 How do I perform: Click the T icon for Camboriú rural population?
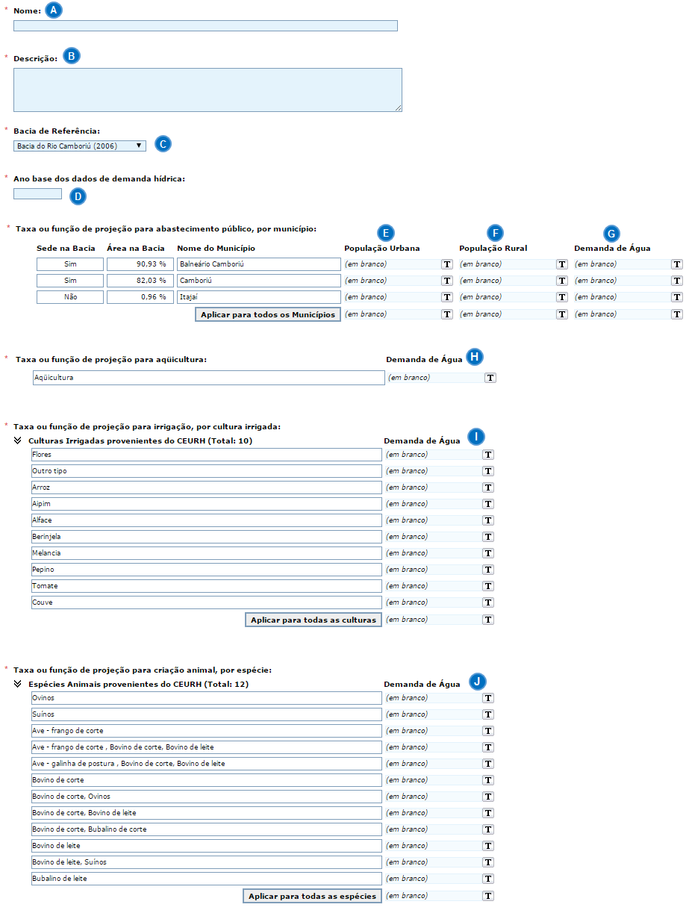562,281
